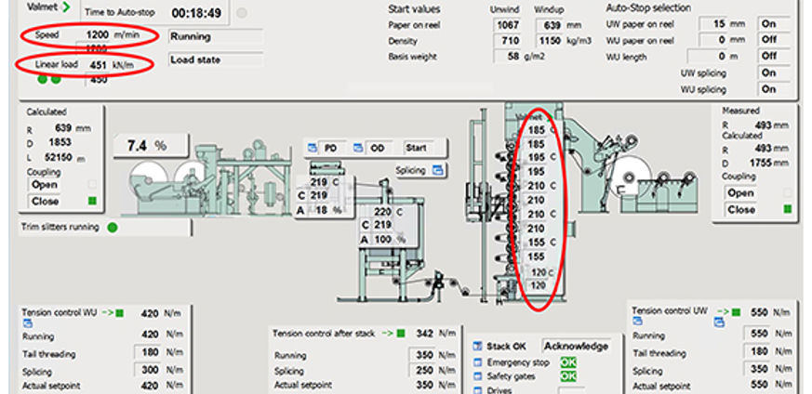Click Unwind density 710 field

[507, 40]
